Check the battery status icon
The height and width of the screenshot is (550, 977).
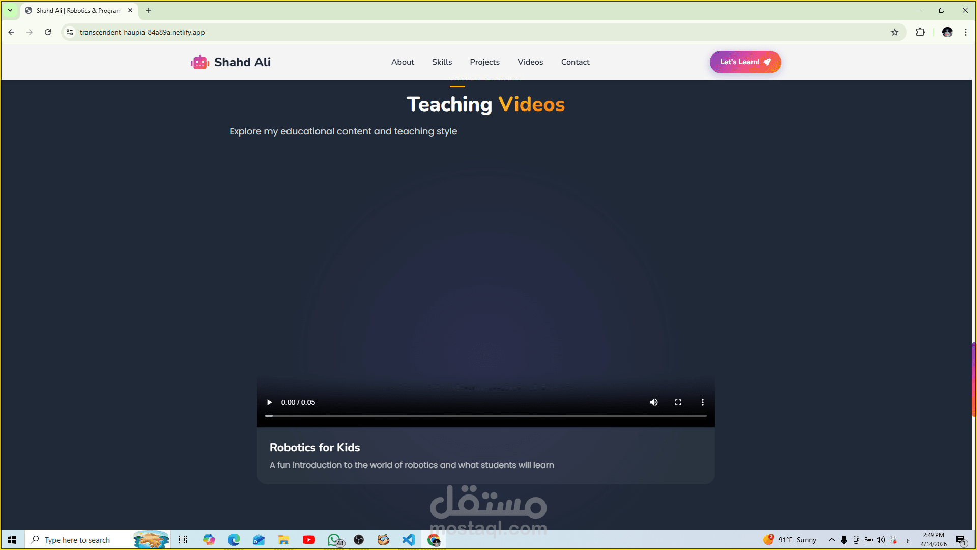coord(869,540)
